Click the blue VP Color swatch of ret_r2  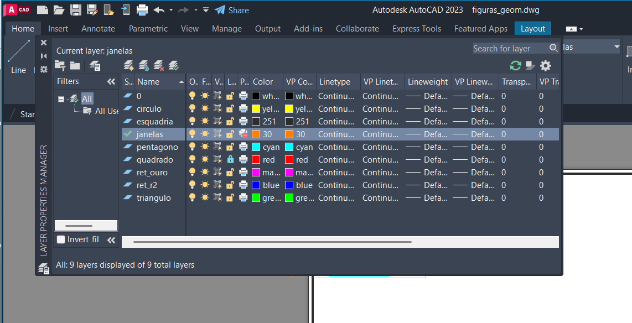(289, 185)
